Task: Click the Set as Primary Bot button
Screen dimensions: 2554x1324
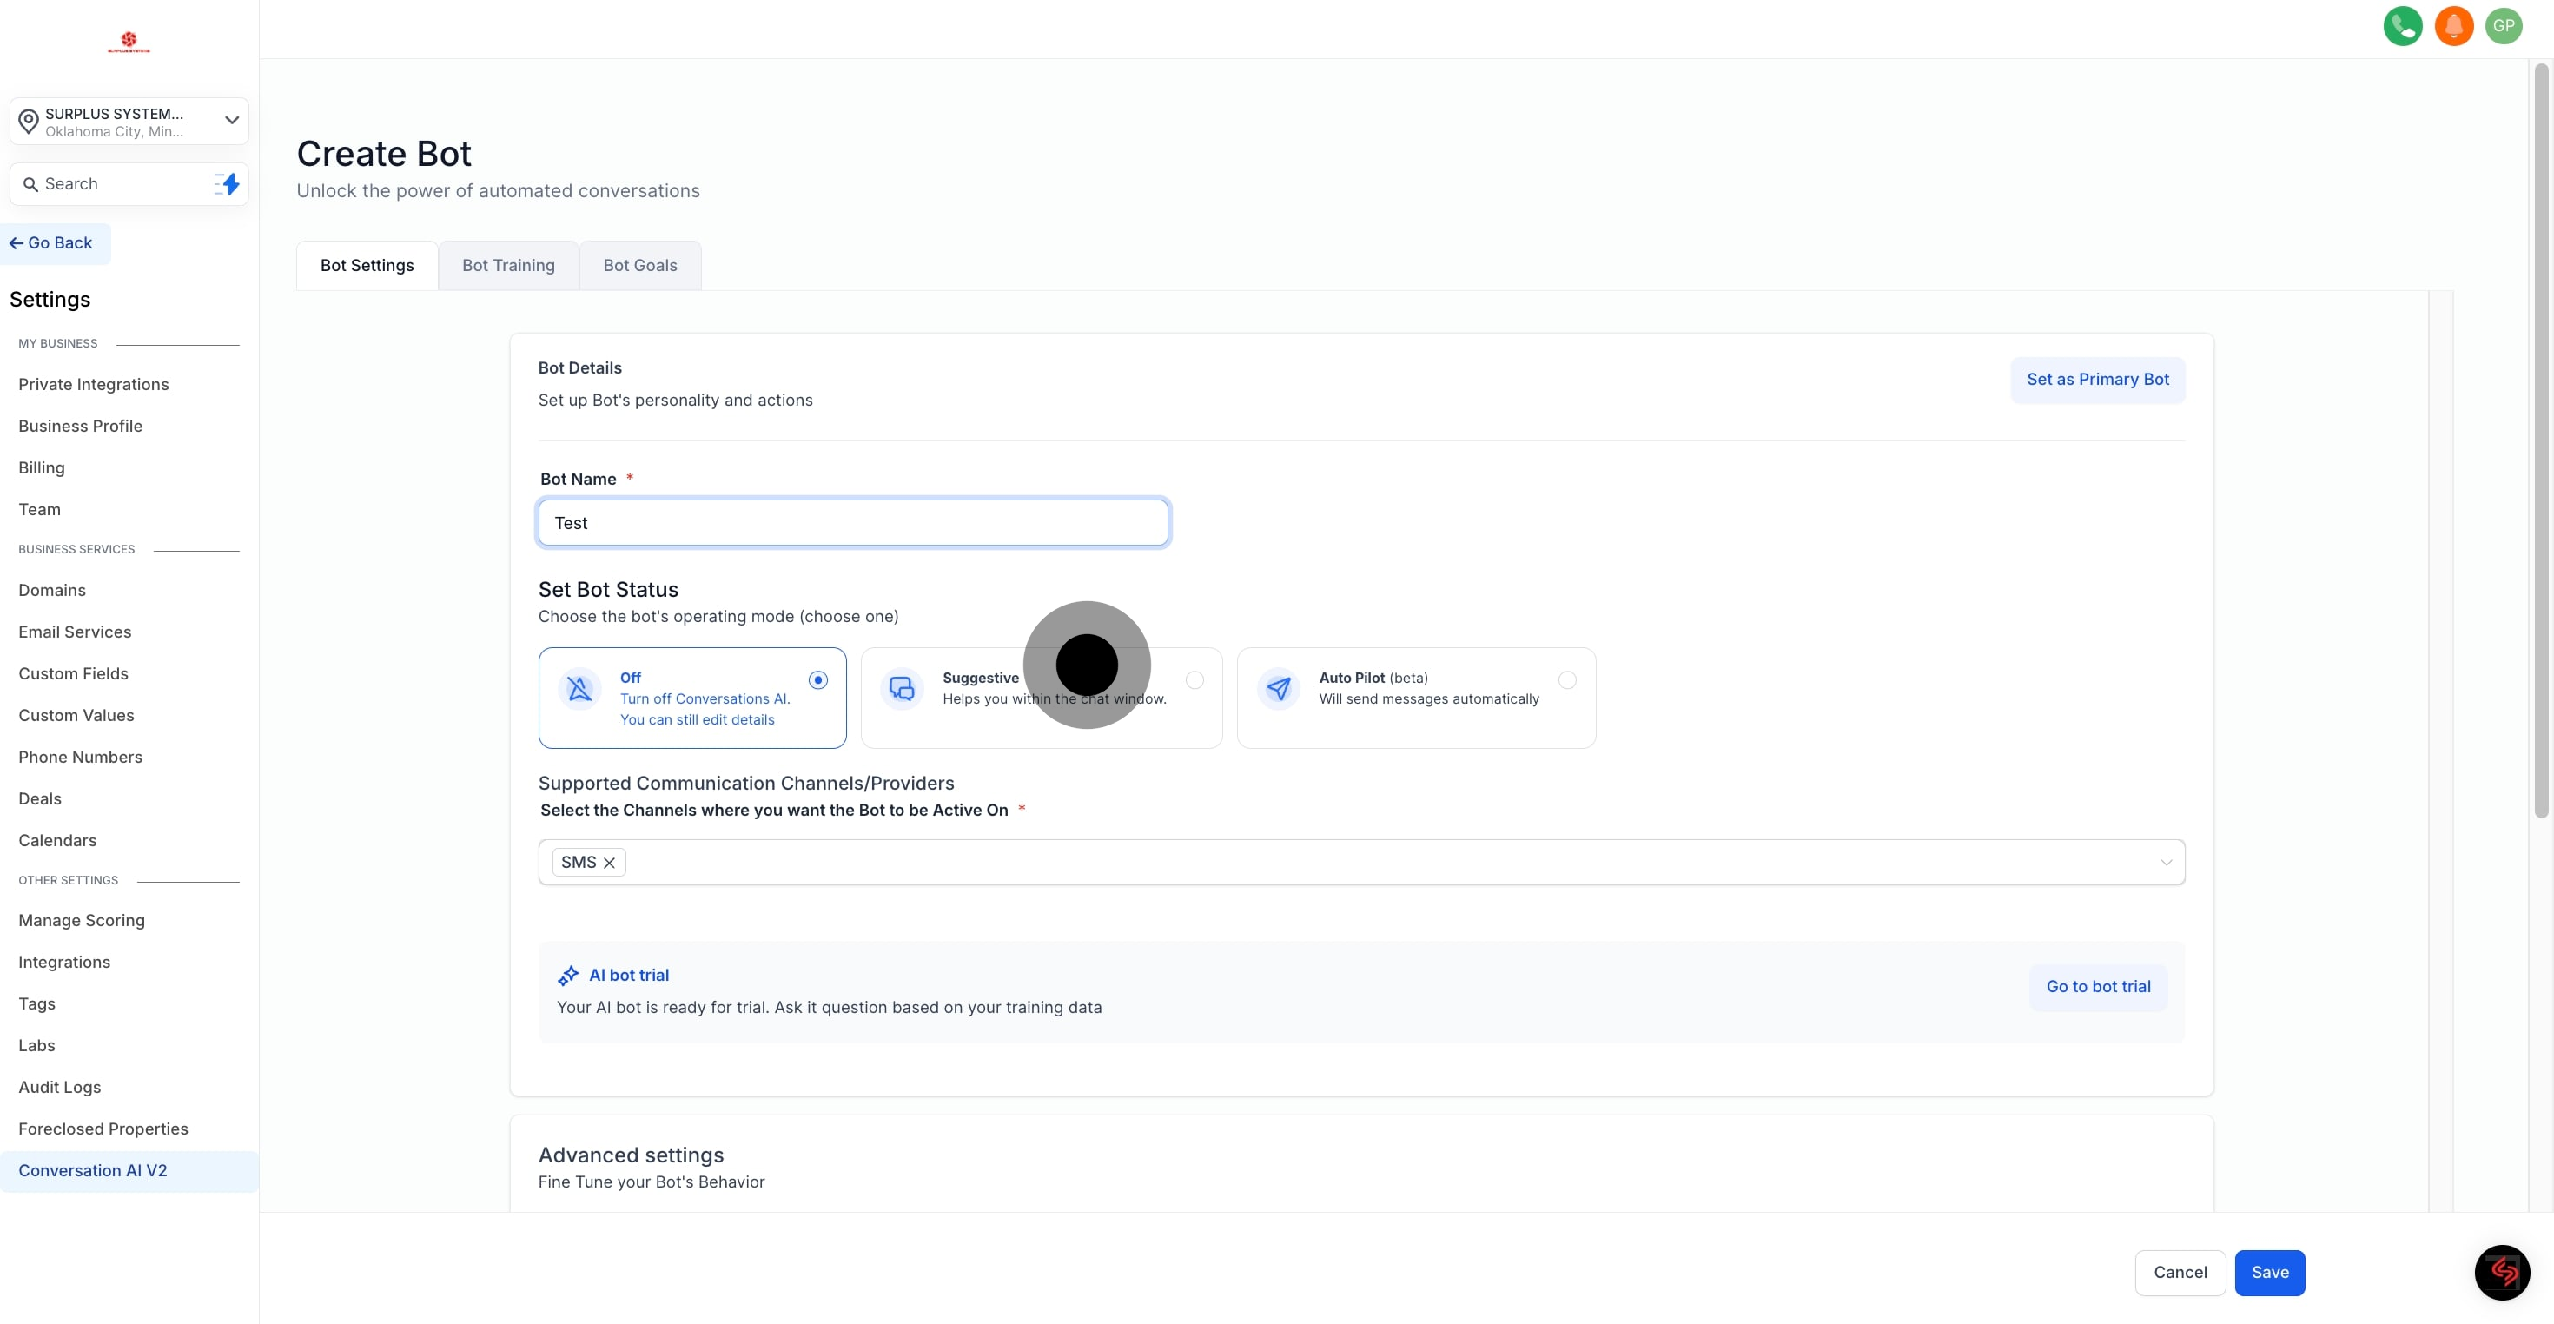Action: [2097, 380]
